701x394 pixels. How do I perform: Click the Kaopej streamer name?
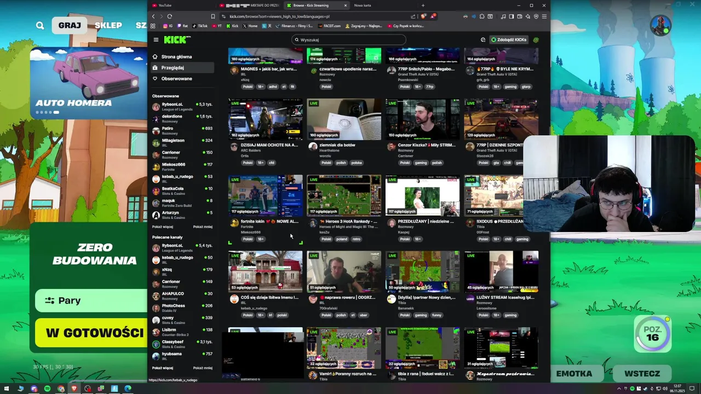click(x=404, y=232)
